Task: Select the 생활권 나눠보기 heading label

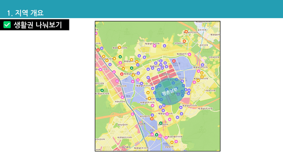Action: tap(38, 25)
